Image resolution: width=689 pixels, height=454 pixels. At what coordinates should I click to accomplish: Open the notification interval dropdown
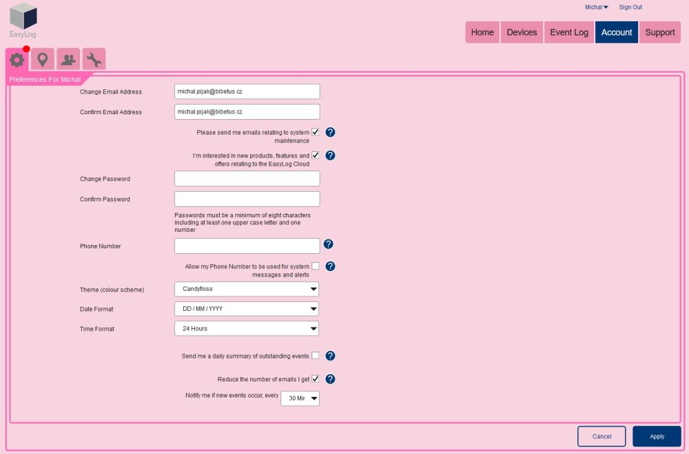pos(300,398)
